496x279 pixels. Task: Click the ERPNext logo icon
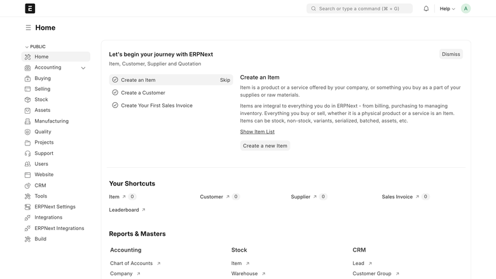30,8
